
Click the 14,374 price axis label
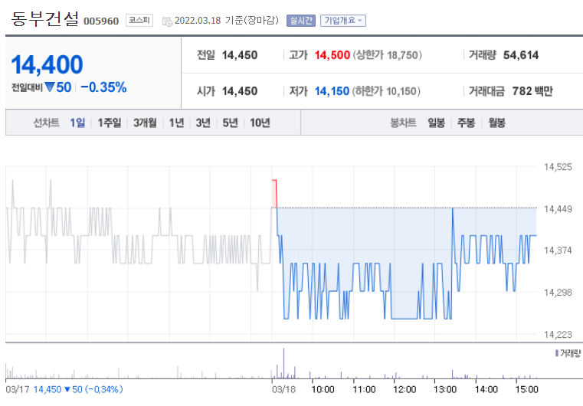(x=558, y=250)
